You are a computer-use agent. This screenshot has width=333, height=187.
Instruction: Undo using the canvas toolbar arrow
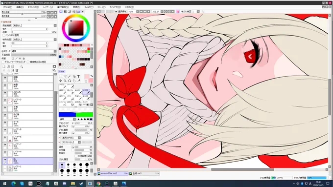pos(99,11)
